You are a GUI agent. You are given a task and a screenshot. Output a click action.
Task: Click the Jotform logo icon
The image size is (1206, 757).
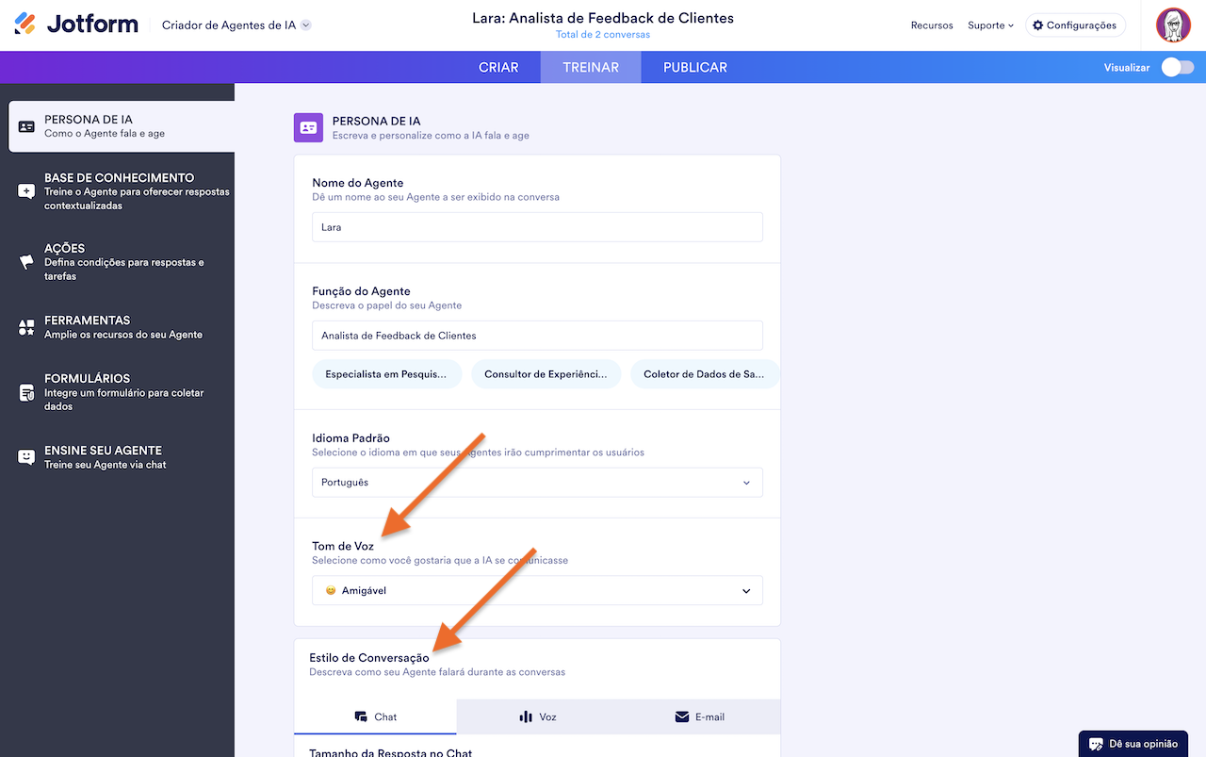[x=25, y=25]
